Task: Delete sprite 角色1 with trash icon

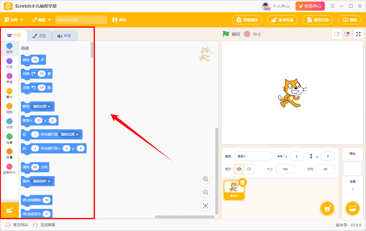Action: click(242, 182)
